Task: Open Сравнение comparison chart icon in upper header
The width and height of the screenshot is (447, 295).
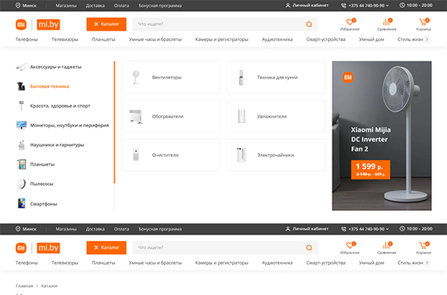Action: coord(387,22)
